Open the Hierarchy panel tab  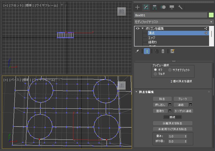pos(155,7)
